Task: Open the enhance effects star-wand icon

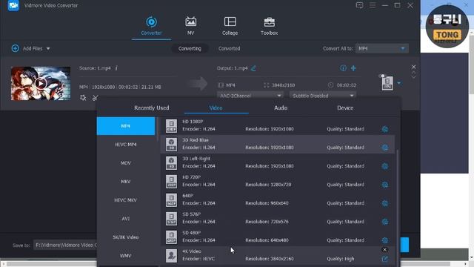Action: (83, 97)
